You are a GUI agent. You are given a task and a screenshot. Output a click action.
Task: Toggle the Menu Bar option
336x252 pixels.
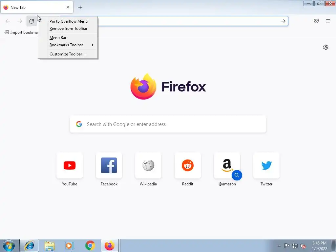tap(58, 38)
